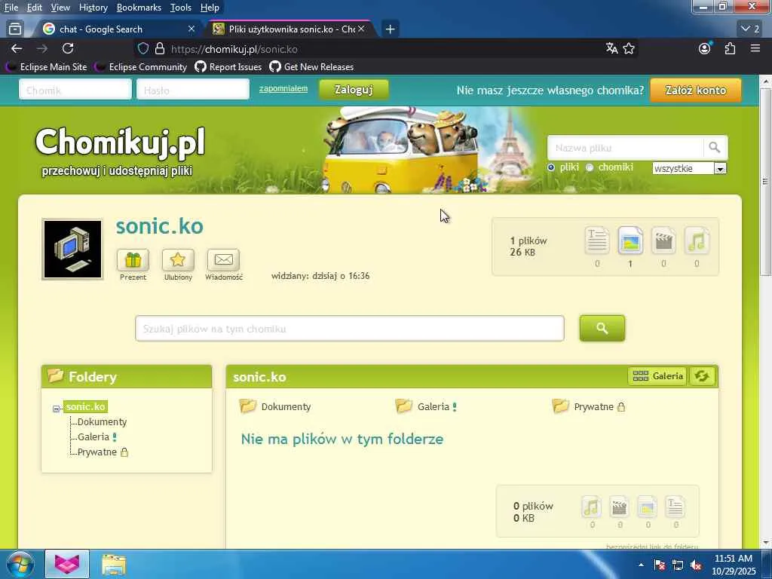Open the Firefox View icon at tab strip start

[15, 29]
